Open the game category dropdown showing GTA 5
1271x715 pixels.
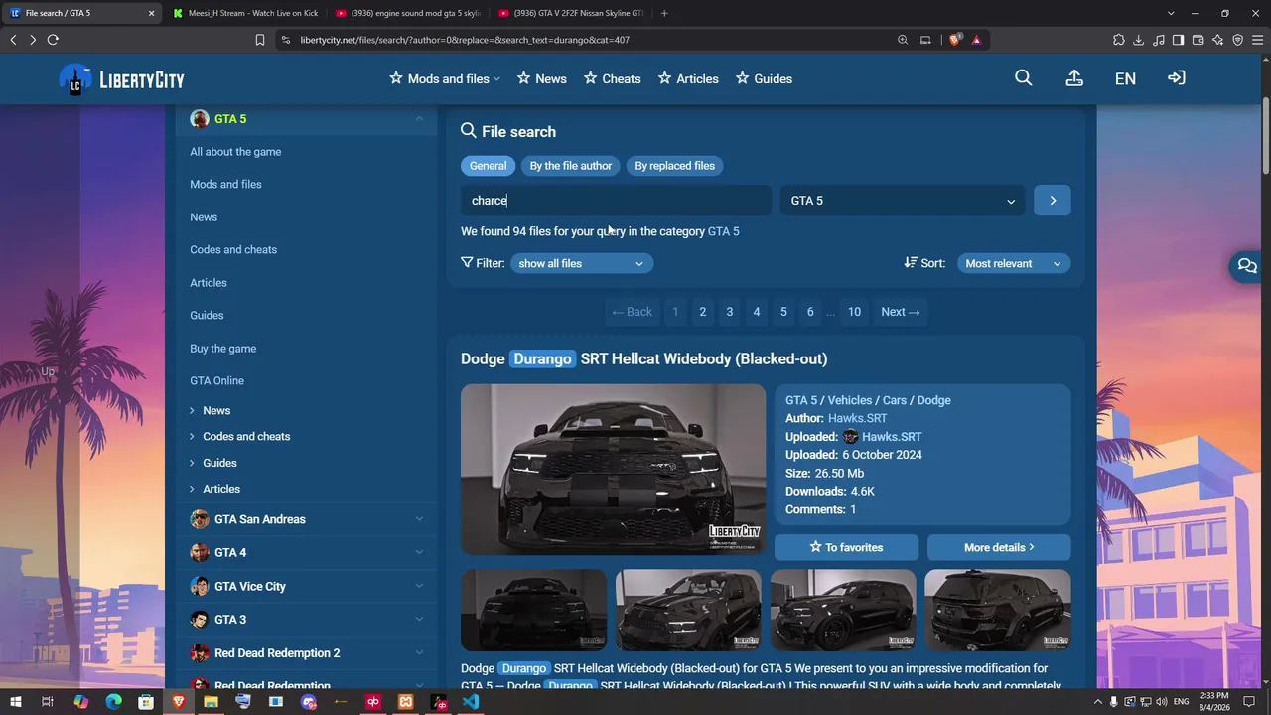tap(903, 201)
